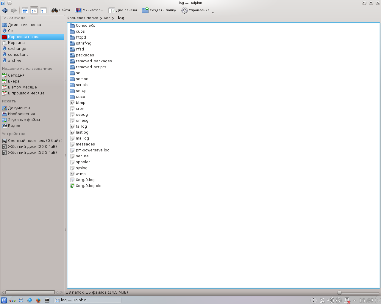Screen dimensions: 381x304
Task: Select samba folder
Action: [79, 79]
